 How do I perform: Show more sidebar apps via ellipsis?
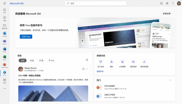(x=4, y=88)
